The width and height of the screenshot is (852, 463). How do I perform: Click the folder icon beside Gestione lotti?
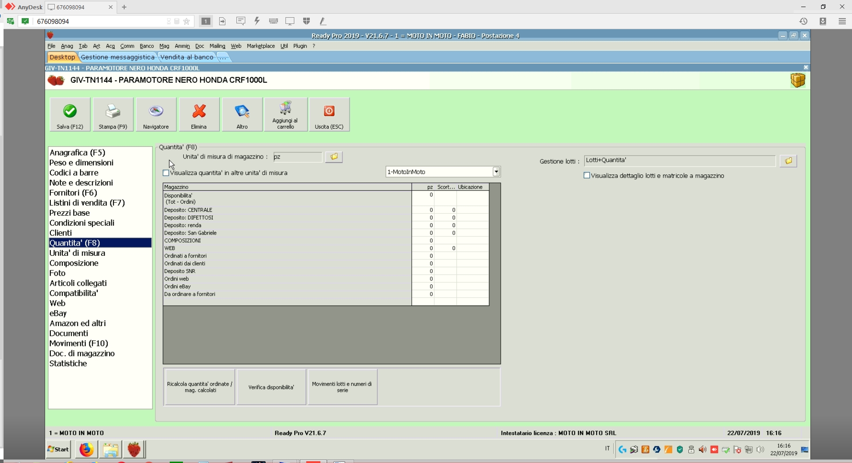(788, 161)
